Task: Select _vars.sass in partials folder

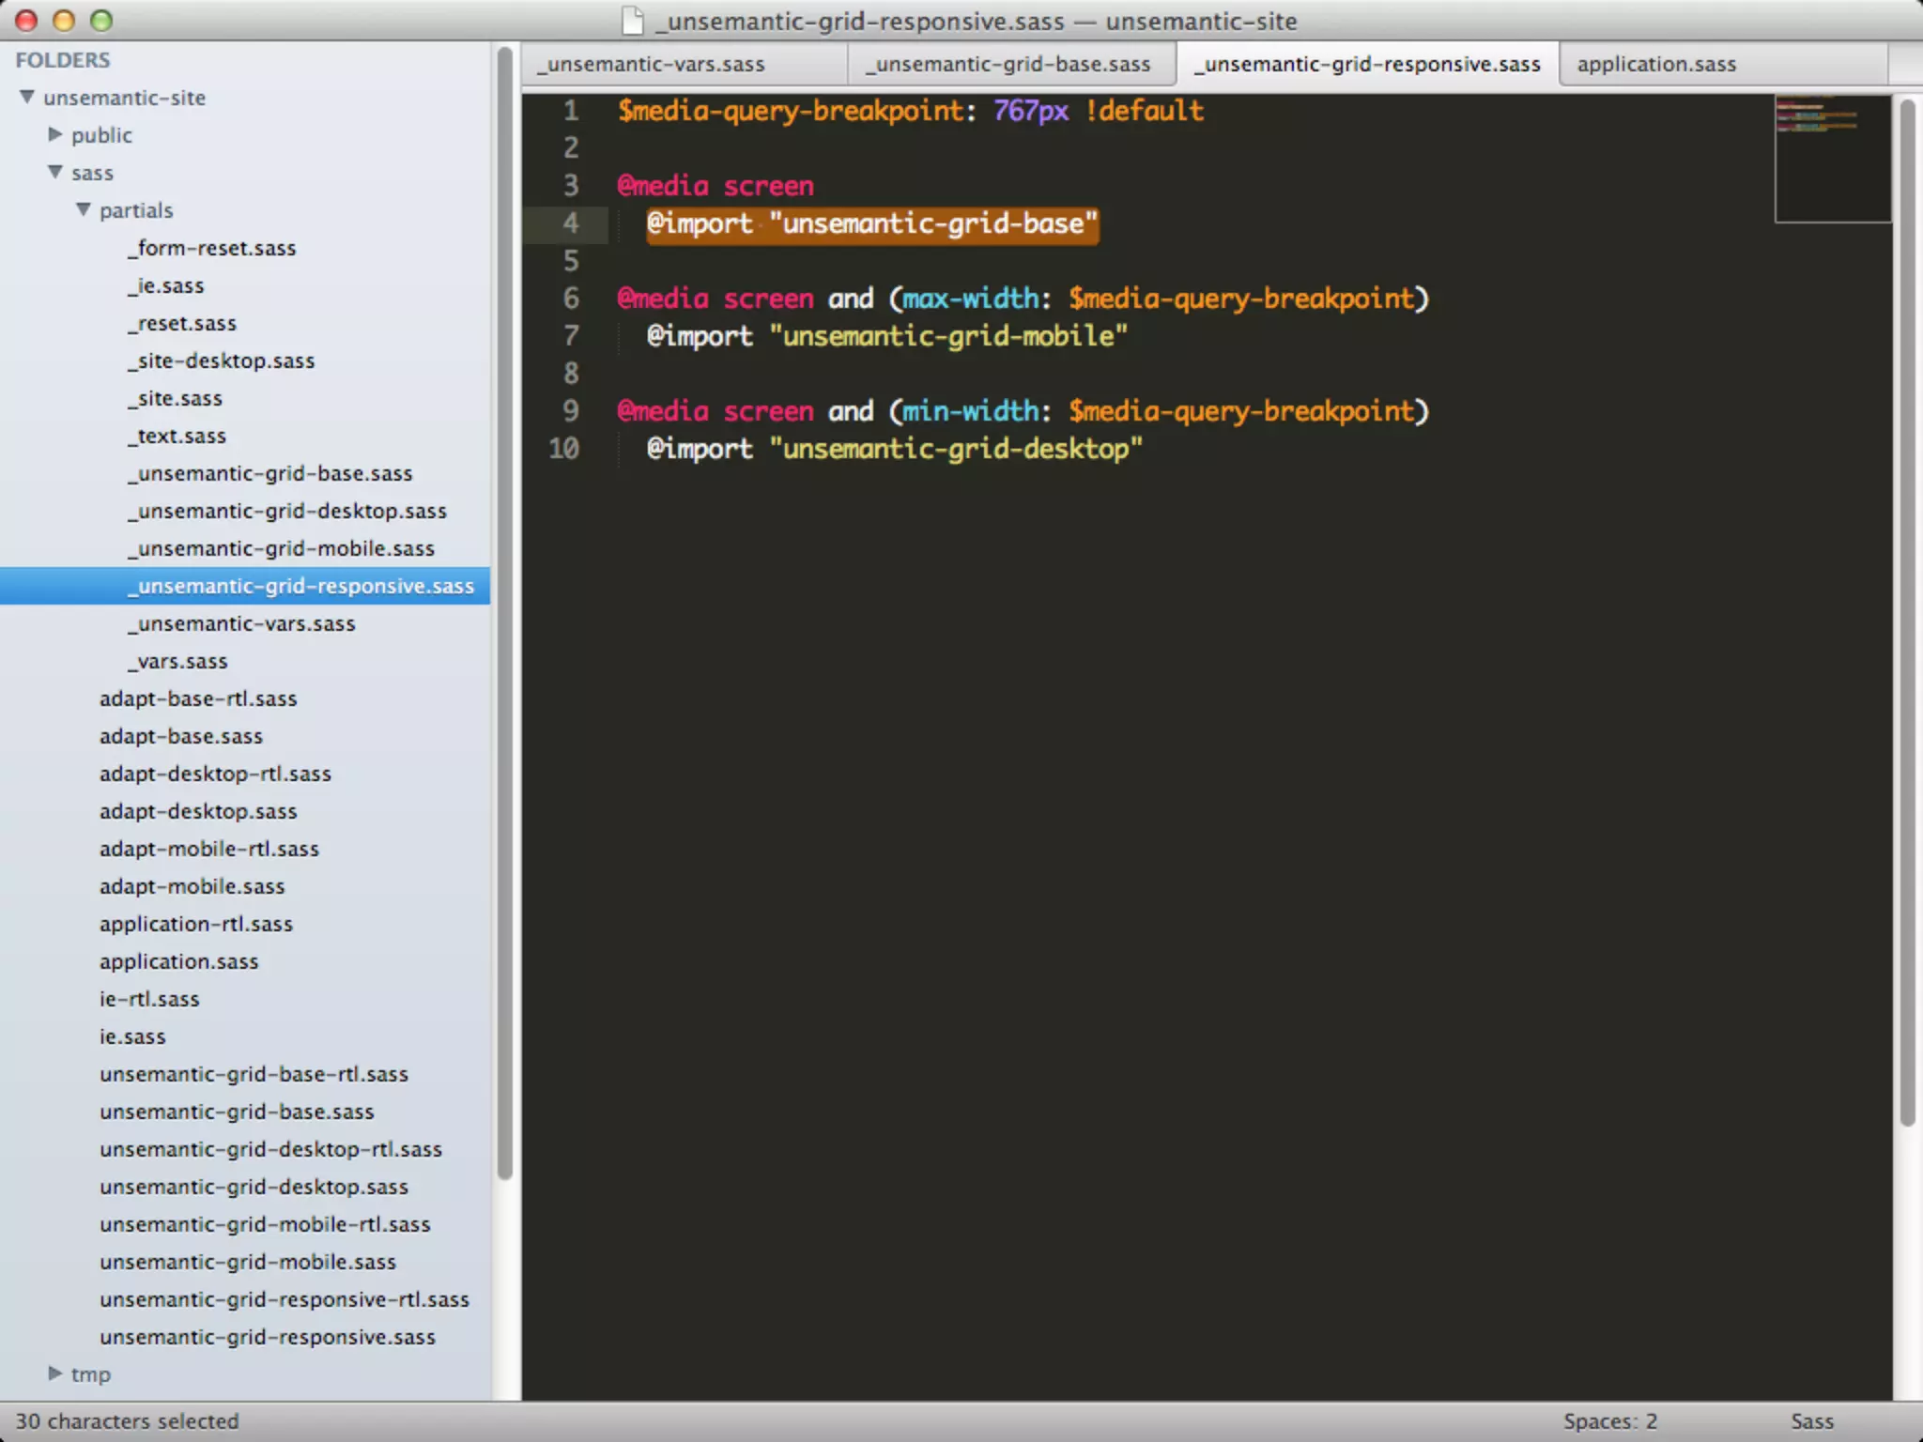Action: pos(178,661)
